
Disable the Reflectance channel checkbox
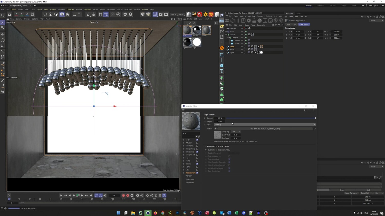197,152
